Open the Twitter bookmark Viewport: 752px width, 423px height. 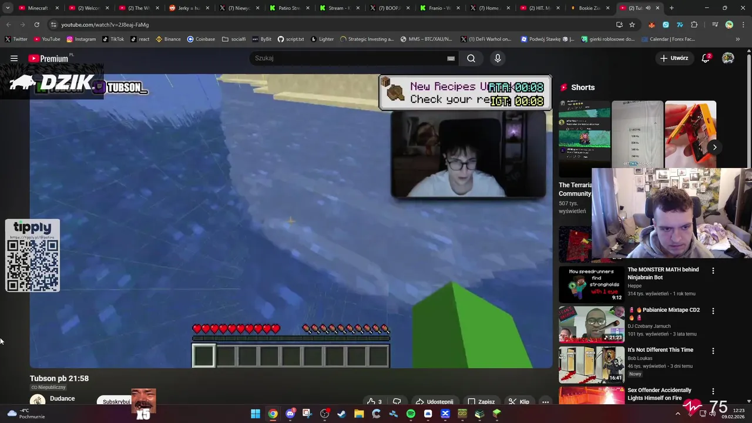(16, 39)
